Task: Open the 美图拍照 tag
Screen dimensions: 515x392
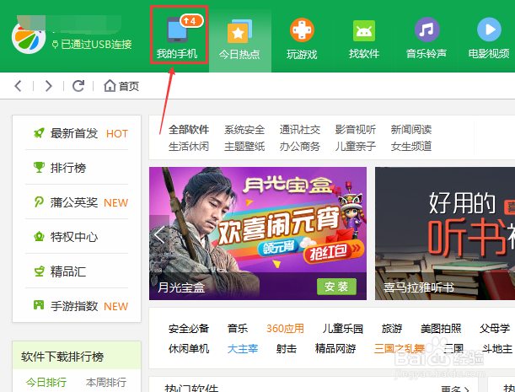Action: pos(441,329)
